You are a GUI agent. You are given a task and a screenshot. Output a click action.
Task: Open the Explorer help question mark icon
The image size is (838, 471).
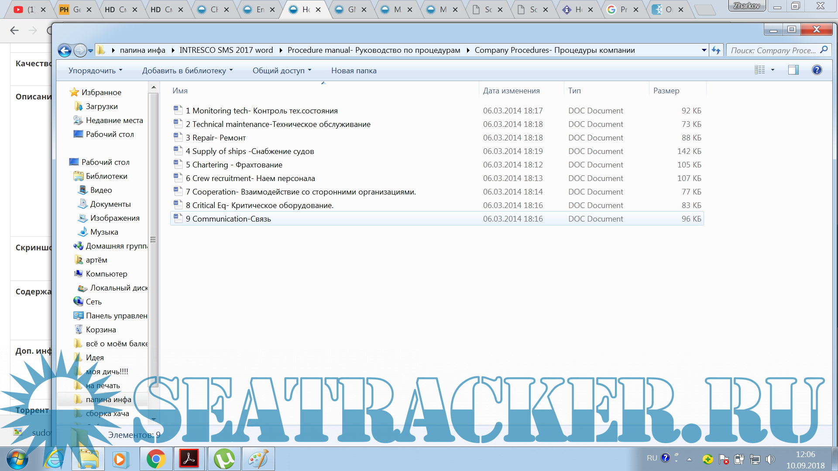817,70
